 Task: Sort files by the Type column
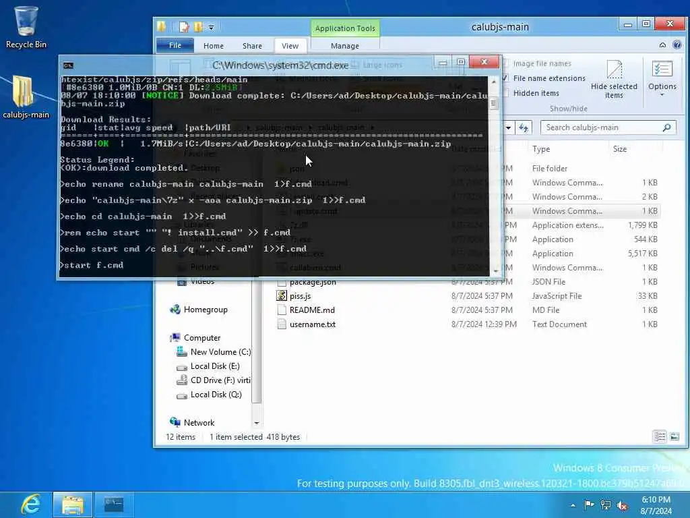pos(541,149)
